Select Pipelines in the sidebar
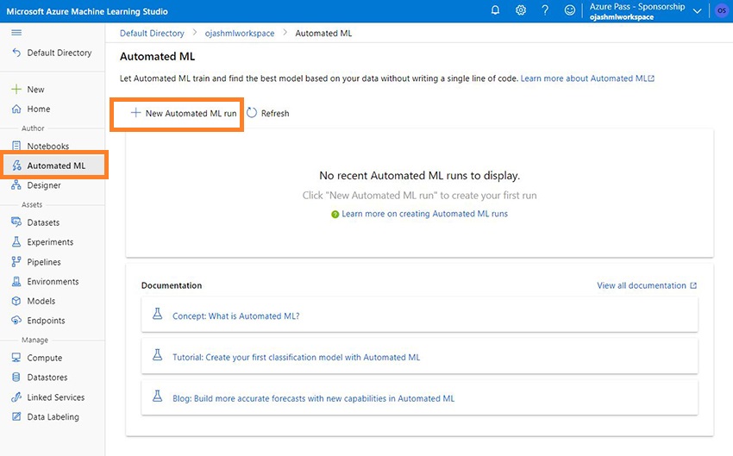 (43, 262)
